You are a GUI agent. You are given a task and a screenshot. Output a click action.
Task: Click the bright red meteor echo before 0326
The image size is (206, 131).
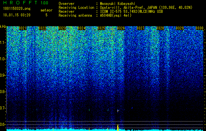(x=118, y=111)
